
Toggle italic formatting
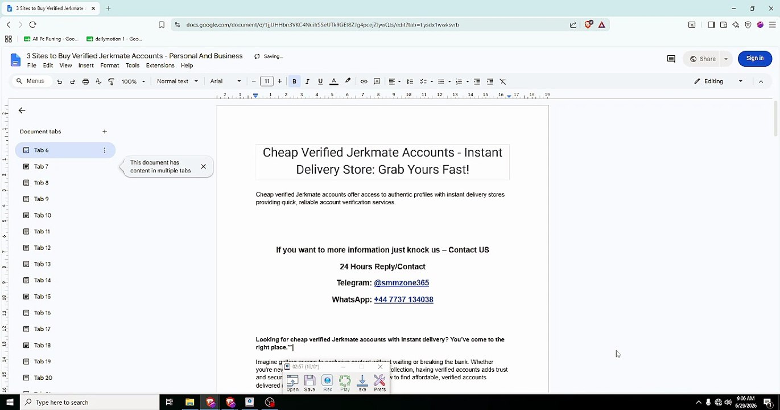(307, 81)
